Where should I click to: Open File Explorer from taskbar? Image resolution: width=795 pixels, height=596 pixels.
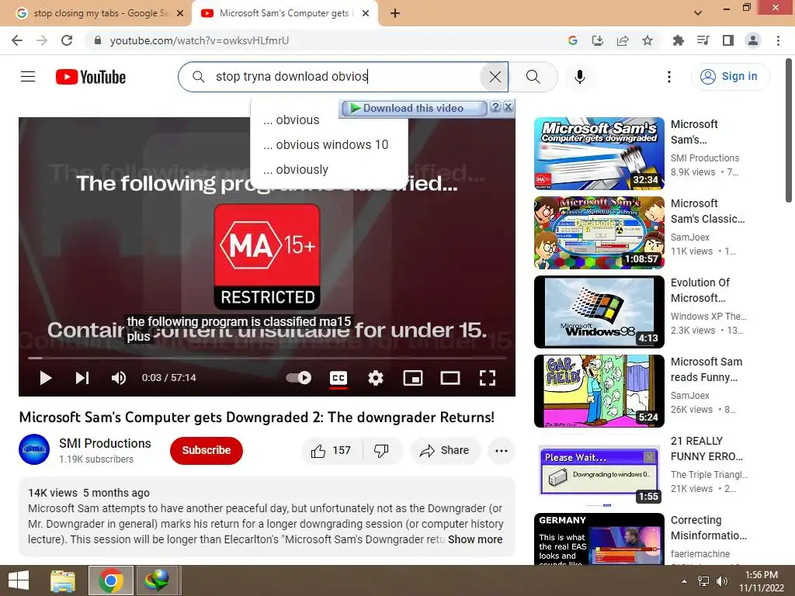[63, 580]
